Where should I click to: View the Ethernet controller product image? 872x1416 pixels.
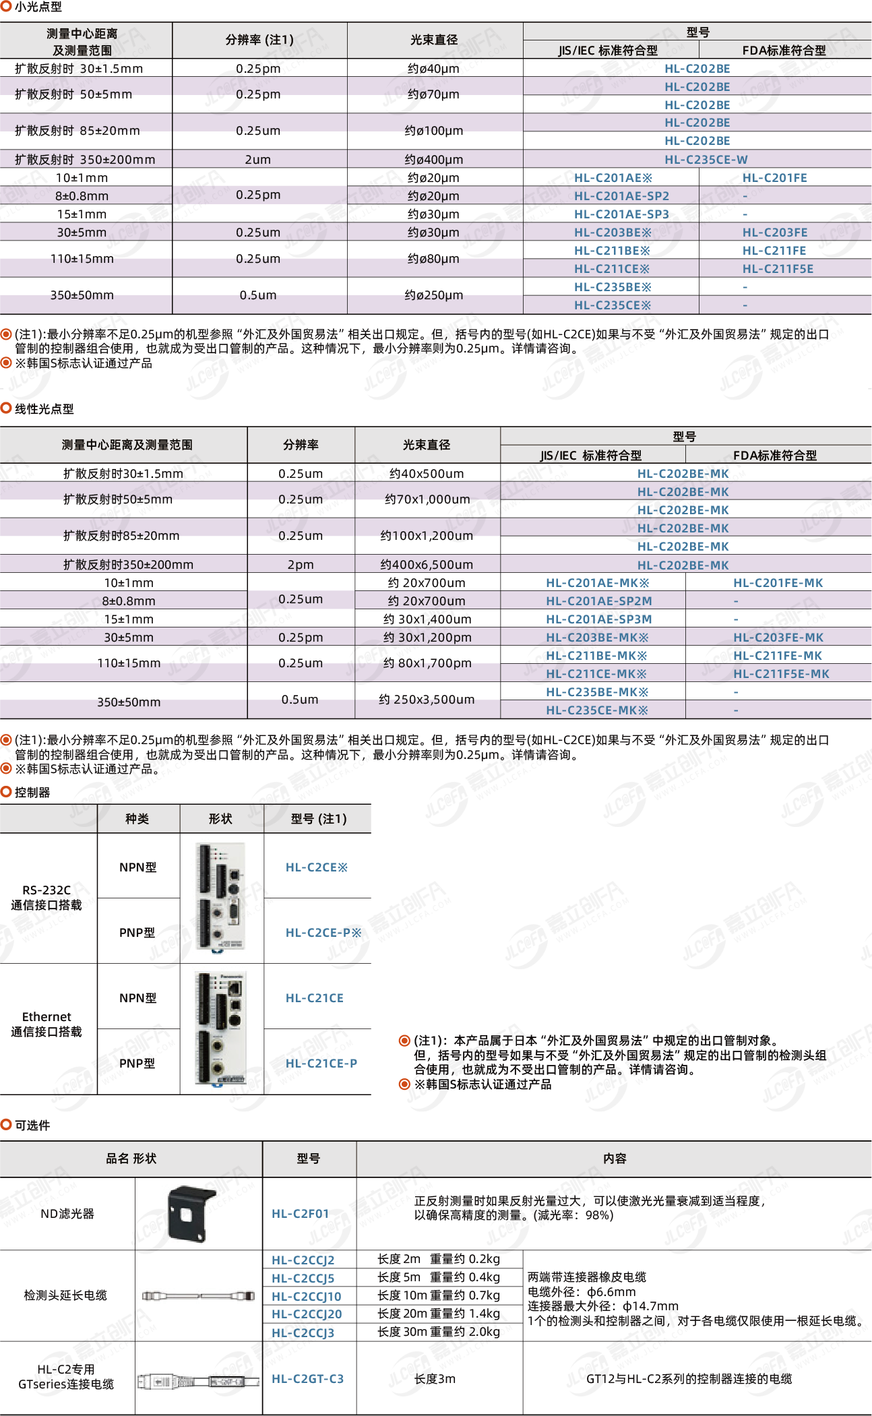click(x=221, y=1029)
